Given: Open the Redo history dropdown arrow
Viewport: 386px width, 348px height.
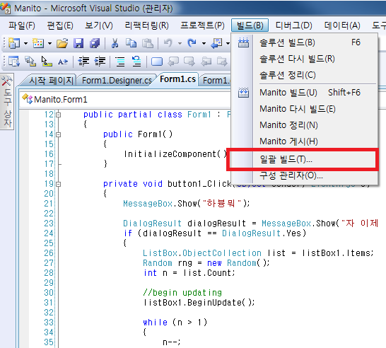Looking at the screenshot, I should pos(204,44).
